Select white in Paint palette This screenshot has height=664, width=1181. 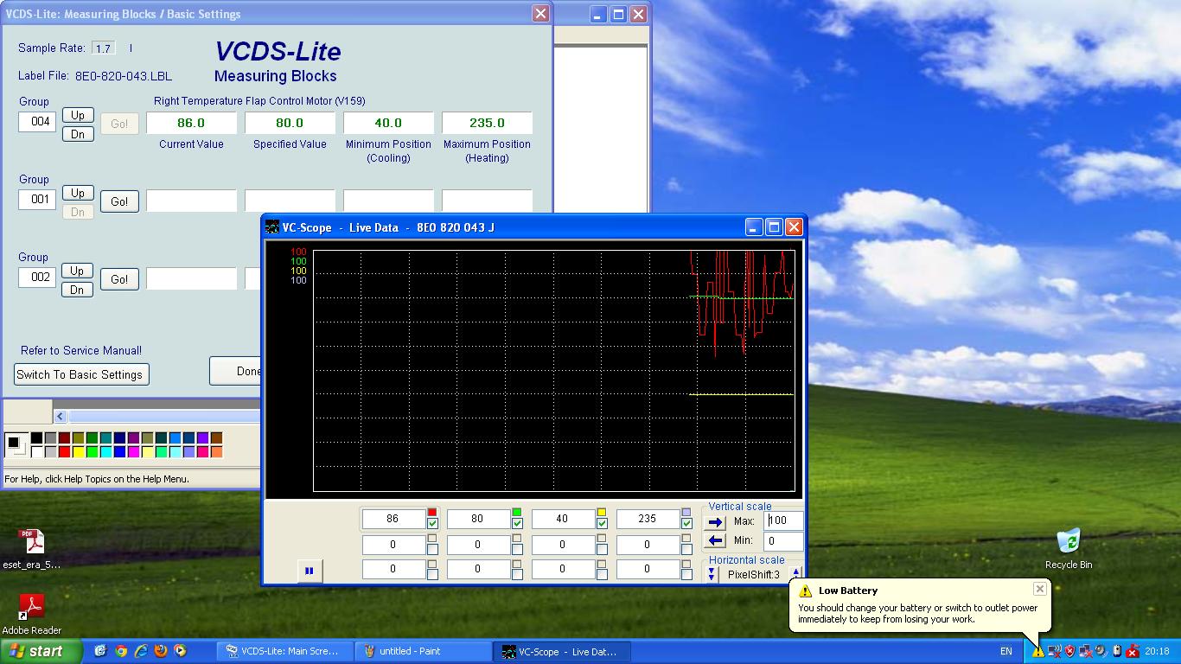click(37, 452)
